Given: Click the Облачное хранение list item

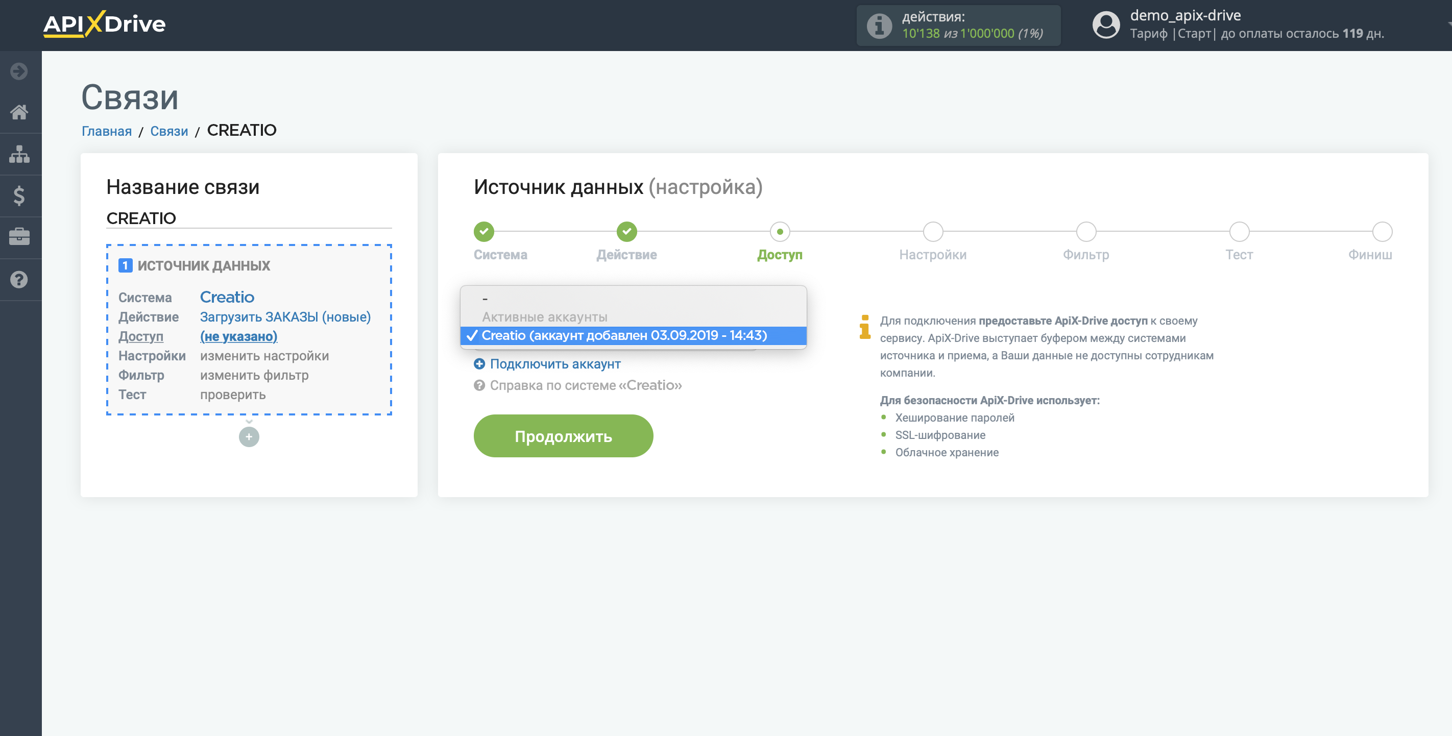Looking at the screenshot, I should pos(947,453).
